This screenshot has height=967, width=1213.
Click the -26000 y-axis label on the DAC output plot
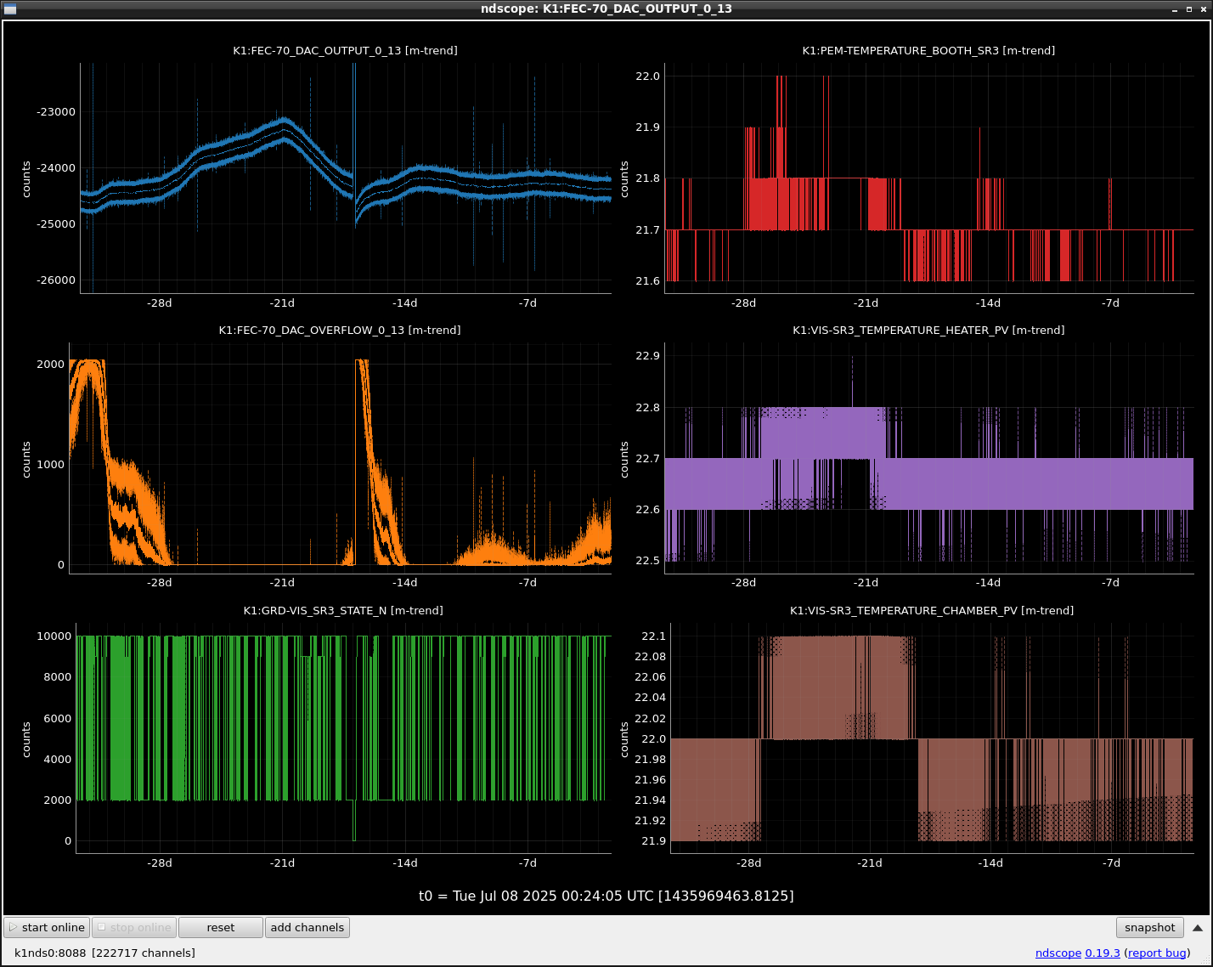(x=55, y=280)
